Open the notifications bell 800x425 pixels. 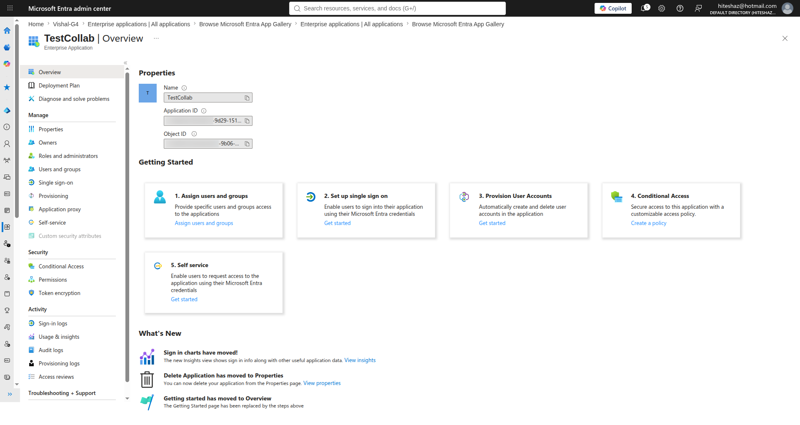click(644, 8)
